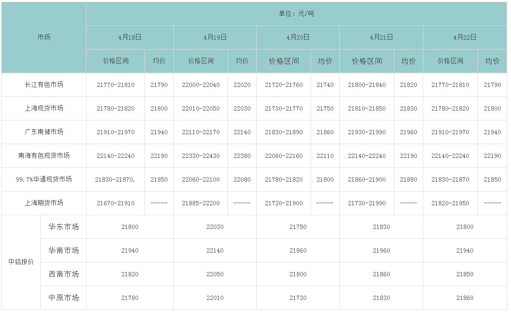The width and height of the screenshot is (511, 312).
Task: Click the 上海现货市场 row label
Action: point(44,108)
